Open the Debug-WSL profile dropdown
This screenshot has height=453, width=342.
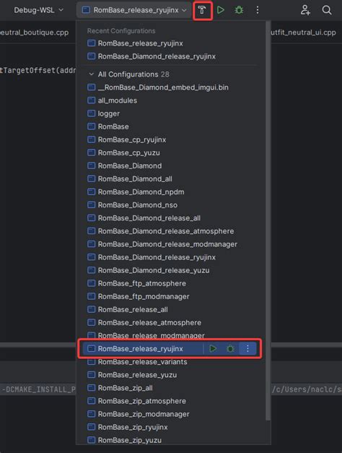(38, 10)
